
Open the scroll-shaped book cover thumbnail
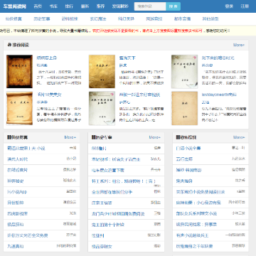19,108
